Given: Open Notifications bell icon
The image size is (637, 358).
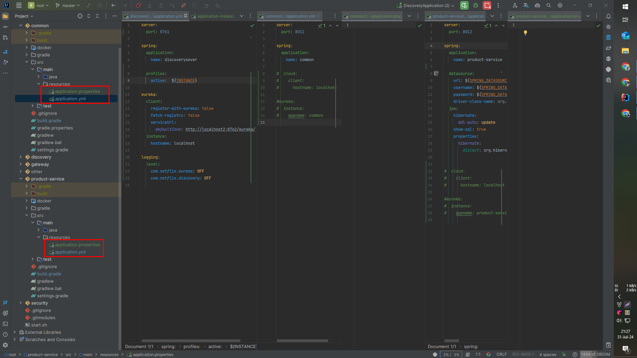Looking at the screenshot, I should 608,16.
